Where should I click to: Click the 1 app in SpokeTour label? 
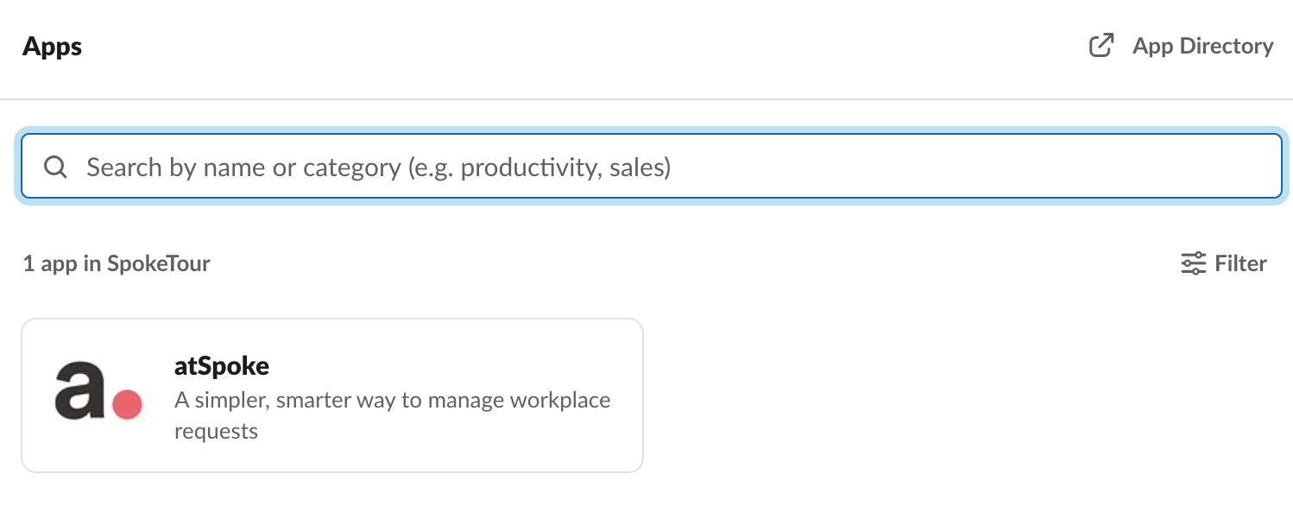[x=117, y=263]
